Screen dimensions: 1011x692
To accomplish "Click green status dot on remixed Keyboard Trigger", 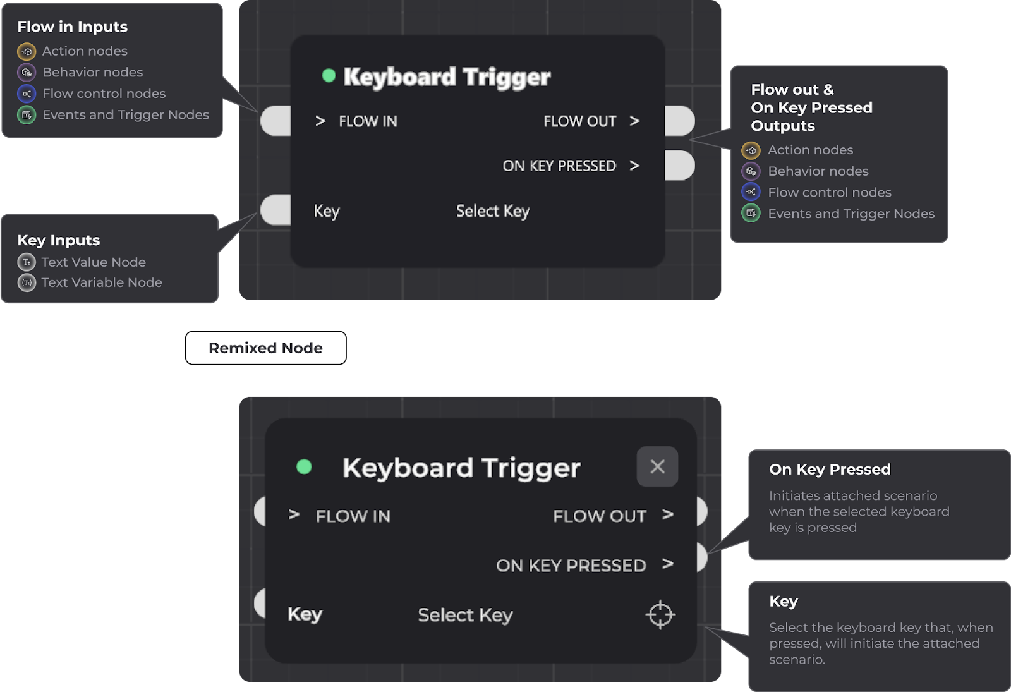I will click(304, 466).
